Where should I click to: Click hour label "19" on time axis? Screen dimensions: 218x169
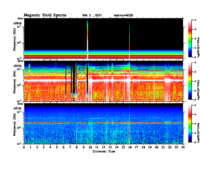(150, 147)
